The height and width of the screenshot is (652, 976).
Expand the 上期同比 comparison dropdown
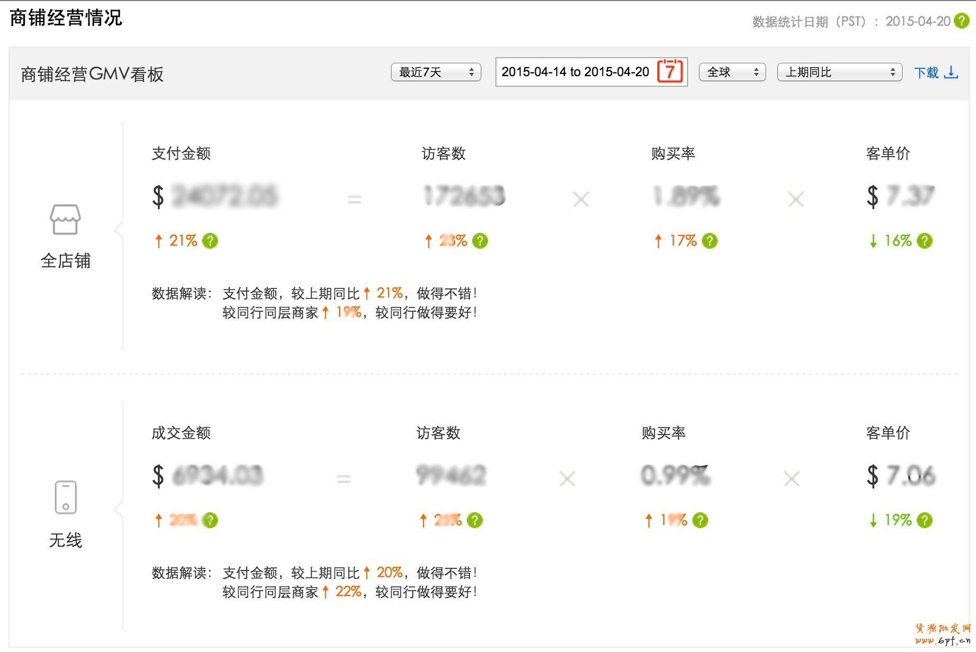(839, 72)
